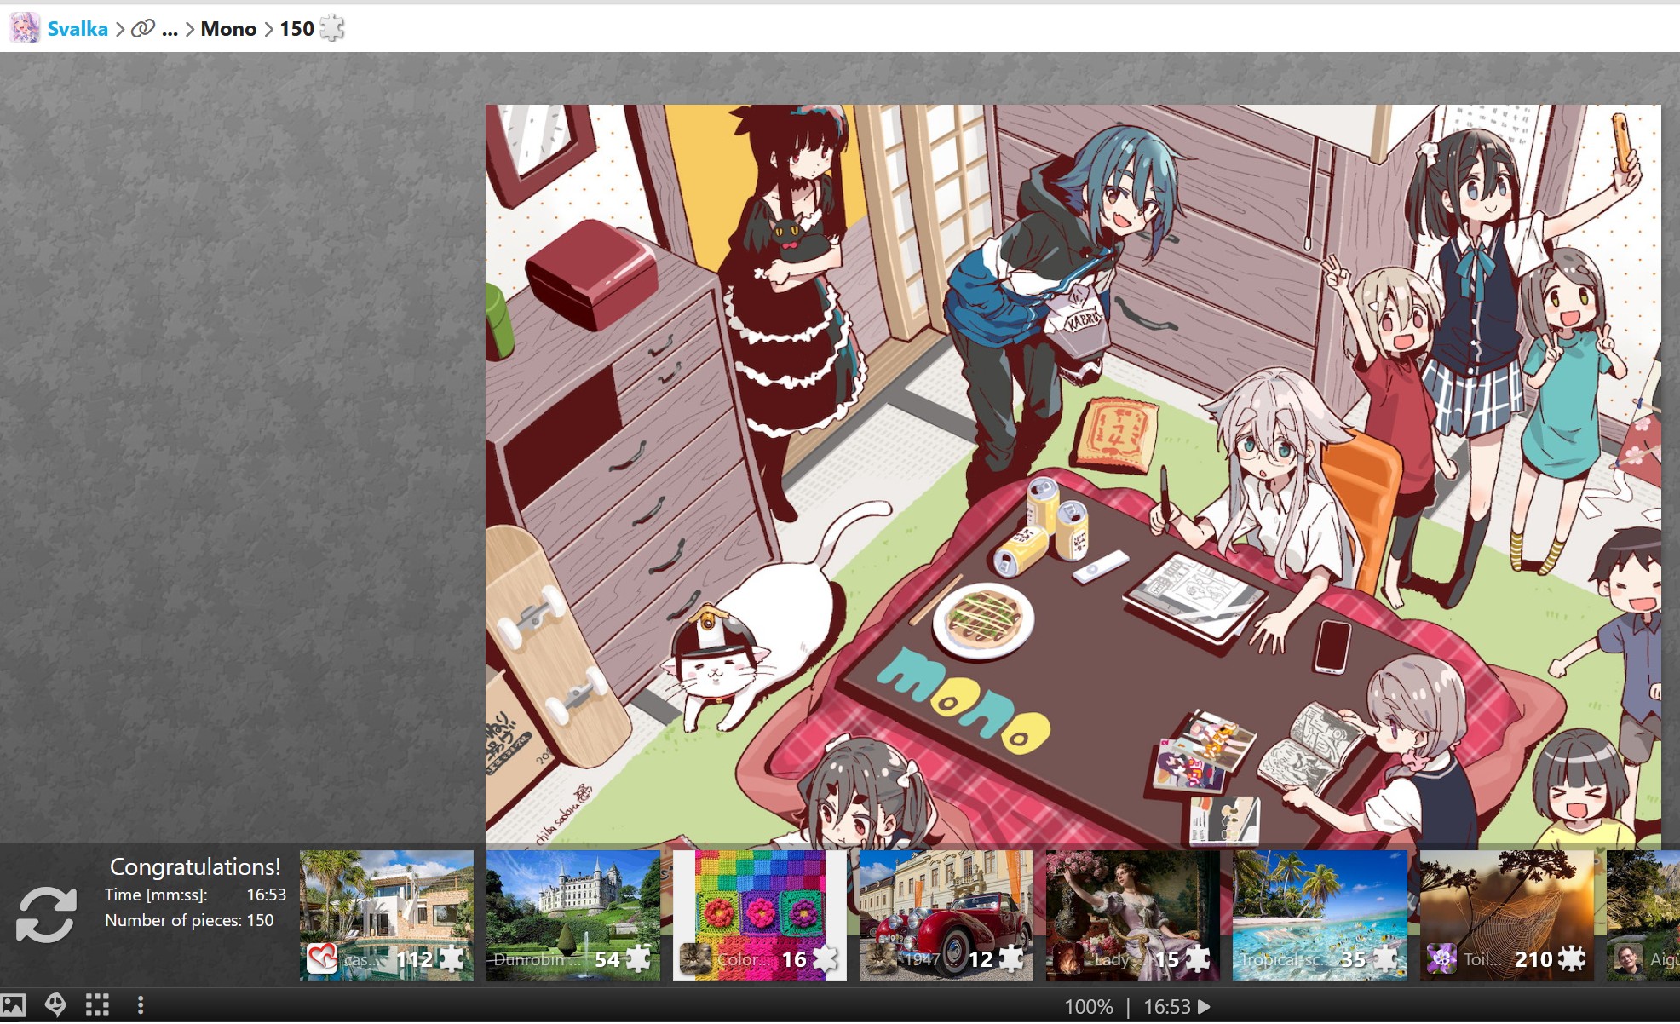Click the cat author avatar on Color puzzle

pos(696,959)
